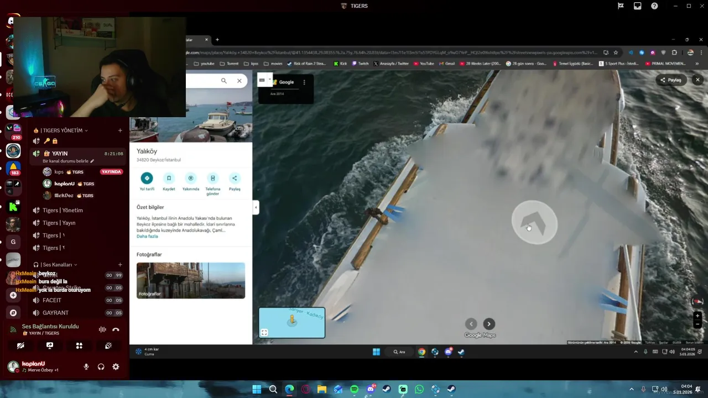This screenshot has width=708, height=398.
Task: Send to phone via Telefona gönder
Action: pyautogui.click(x=213, y=178)
